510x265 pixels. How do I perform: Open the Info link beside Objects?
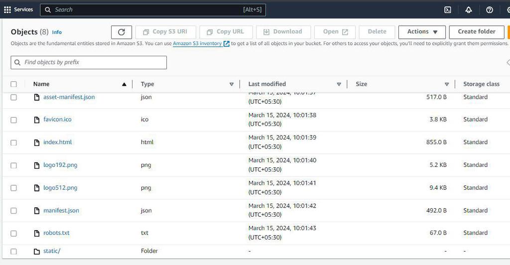[x=57, y=32]
